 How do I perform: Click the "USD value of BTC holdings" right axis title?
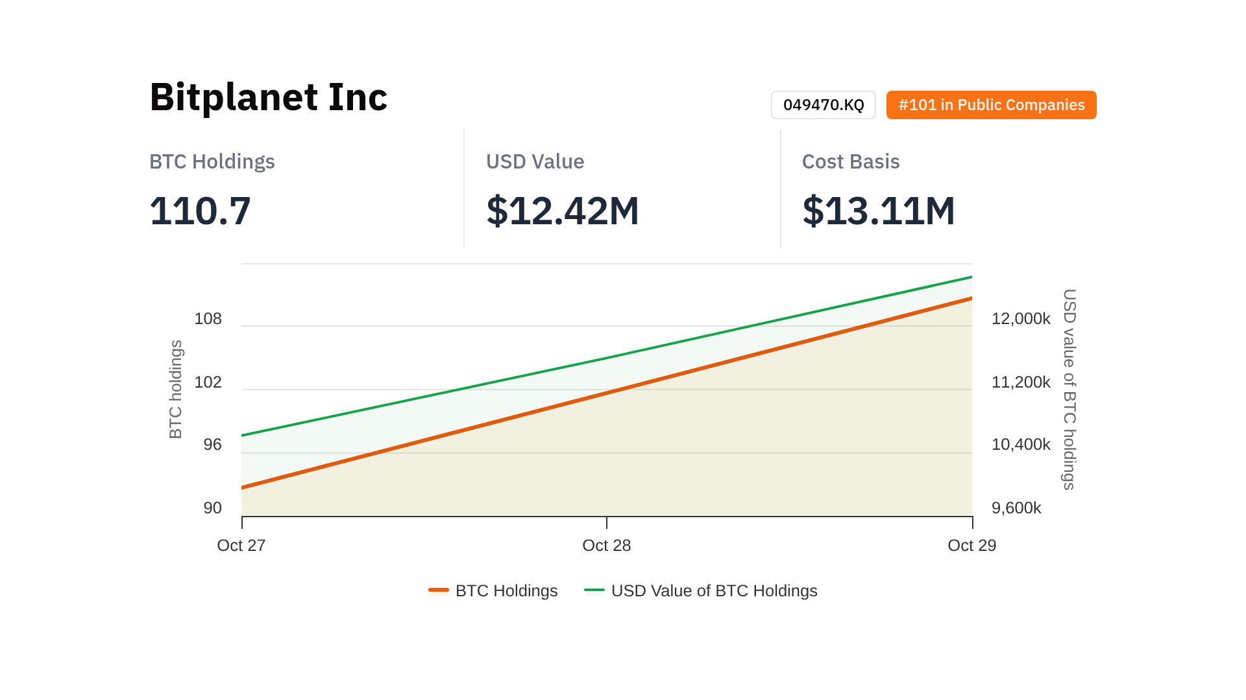coord(1069,389)
